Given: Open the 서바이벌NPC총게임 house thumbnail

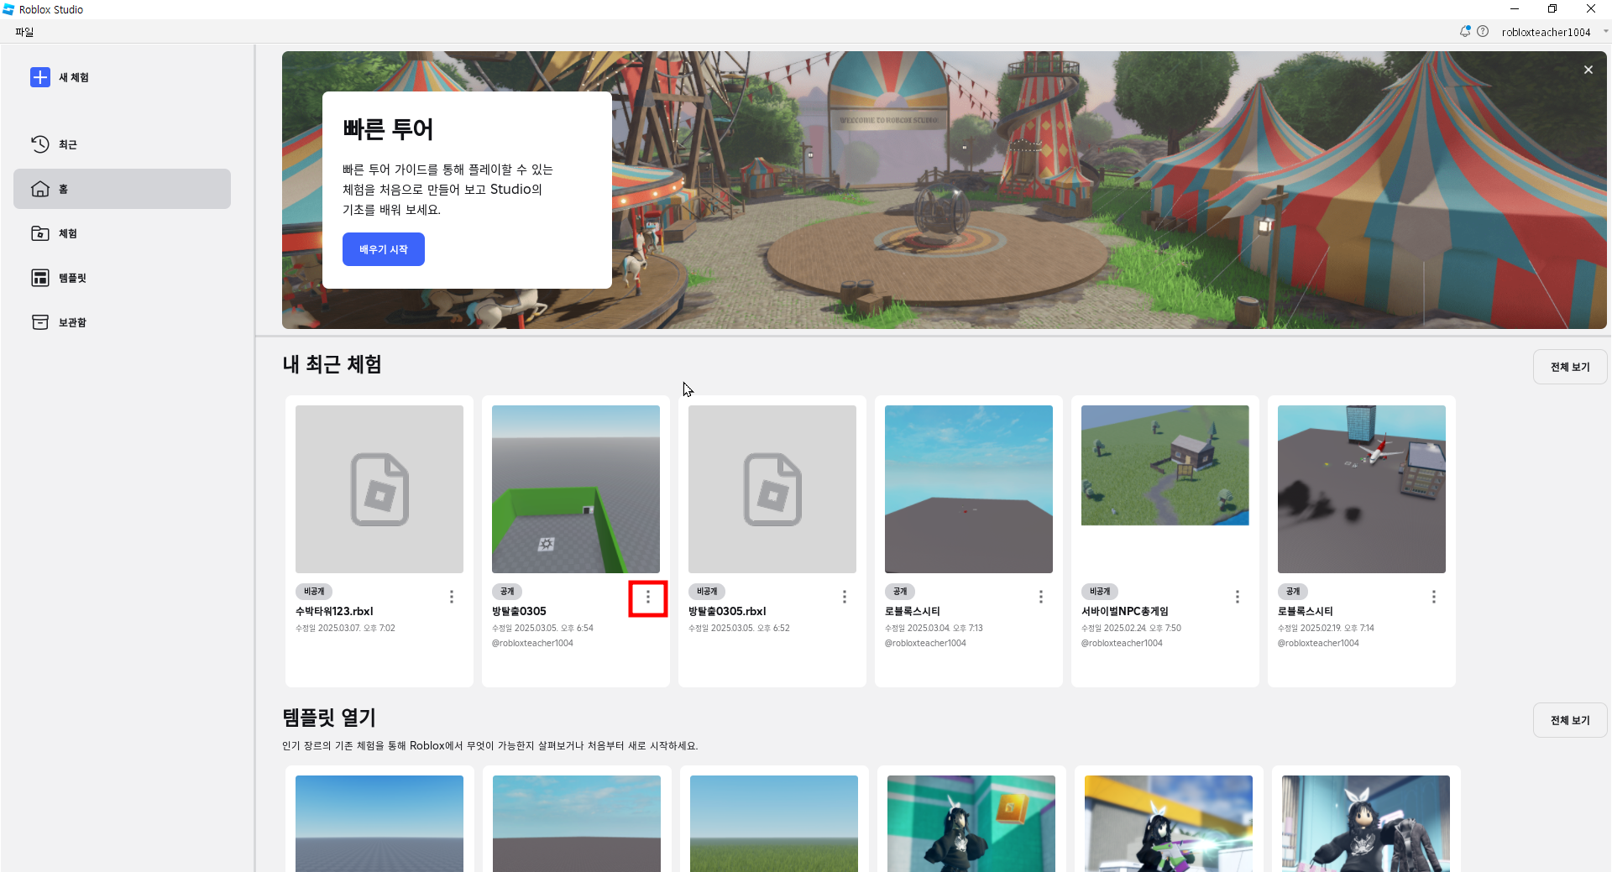Looking at the screenshot, I should (x=1165, y=466).
